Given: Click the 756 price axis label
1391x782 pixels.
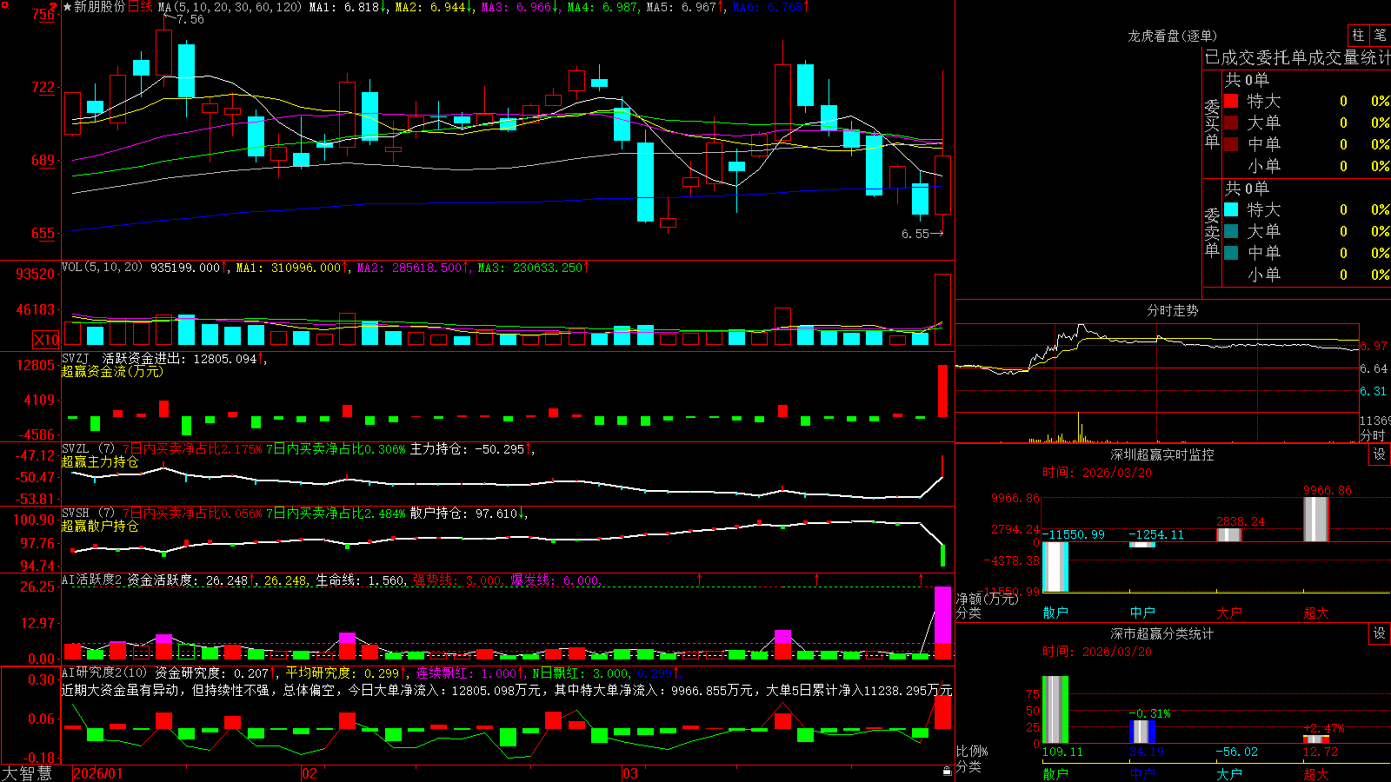Looking at the screenshot, I should 43,14.
